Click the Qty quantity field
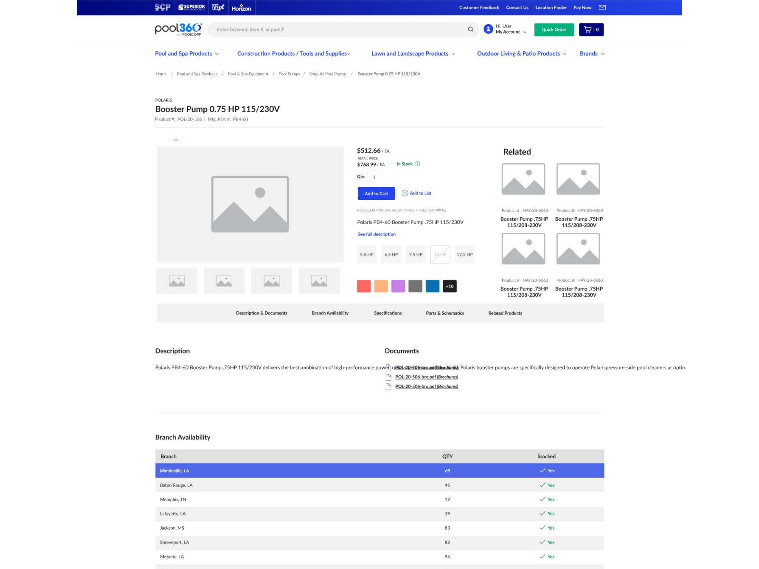Viewport: 759px width, 569px height. 374,177
